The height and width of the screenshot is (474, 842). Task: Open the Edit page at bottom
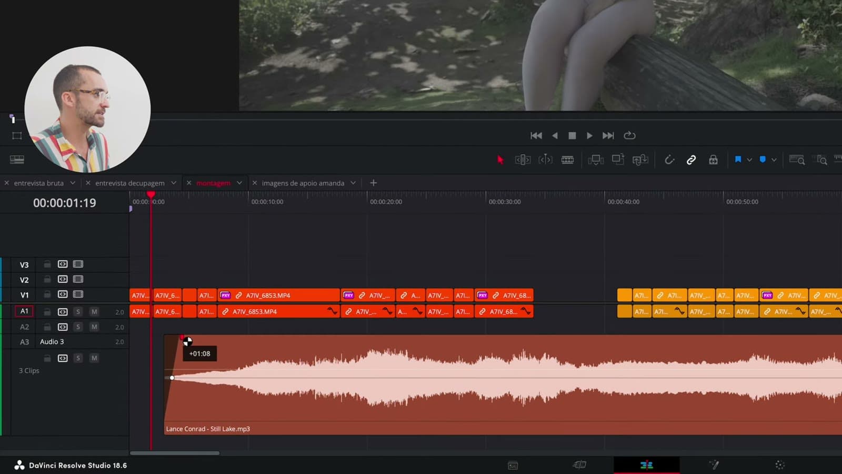tap(646, 465)
